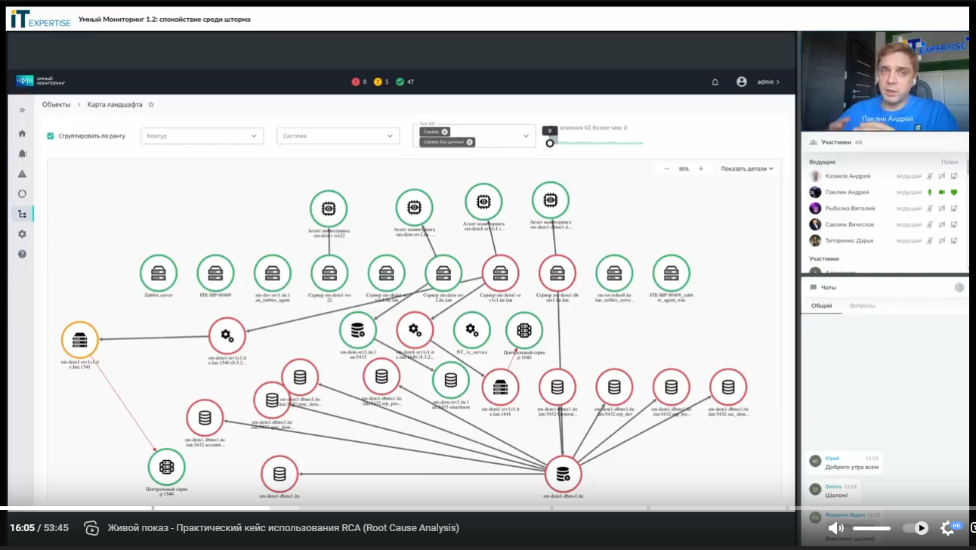Adjust the video volume slider
976x550 pixels.
(x=871, y=528)
